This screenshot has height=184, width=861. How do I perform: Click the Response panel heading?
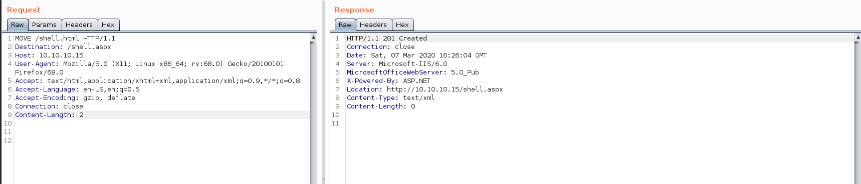pos(354,10)
